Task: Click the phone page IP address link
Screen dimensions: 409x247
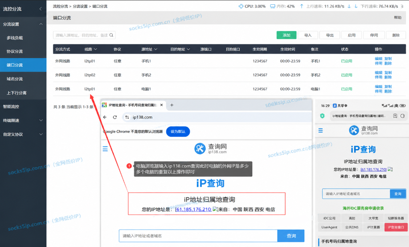Action: click(x=373, y=169)
